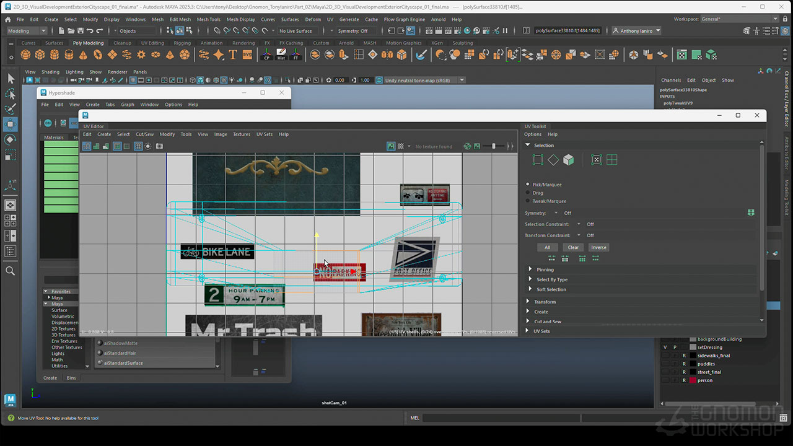Image resolution: width=793 pixels, height=446 pixels.
Task: Select the Tweak/Marquee radio option
Action: 528,201
